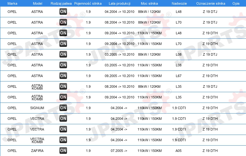
Task: Click the '08.2004 -> 10.2010' cell in the Astra Kombi row
Action: 120,86
